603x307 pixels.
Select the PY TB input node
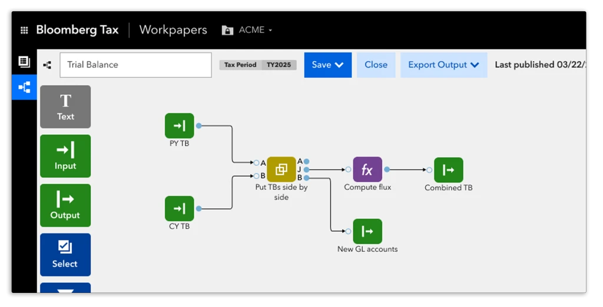click(180, 126)
